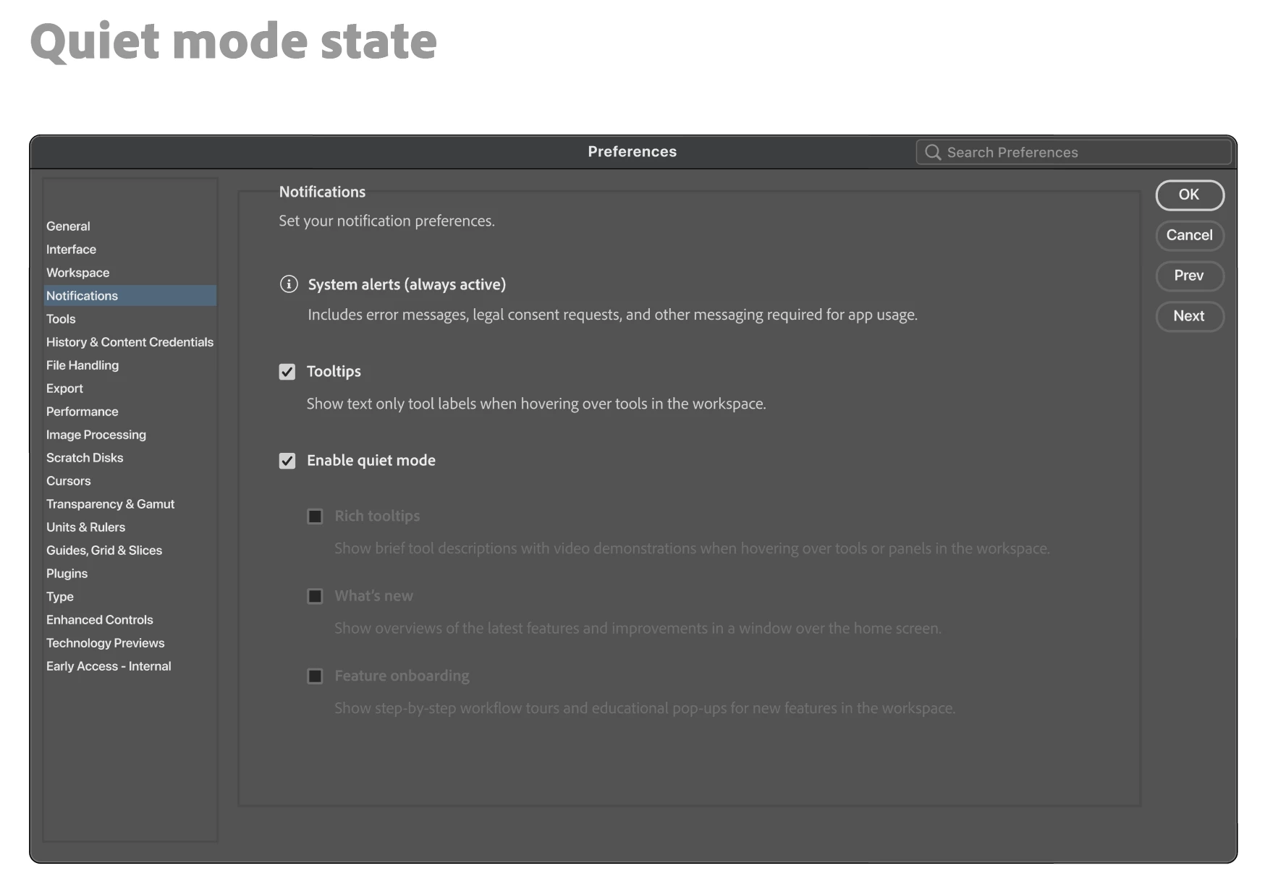
Task: Open Early Access - Internal category
Action: coord(109,666)
